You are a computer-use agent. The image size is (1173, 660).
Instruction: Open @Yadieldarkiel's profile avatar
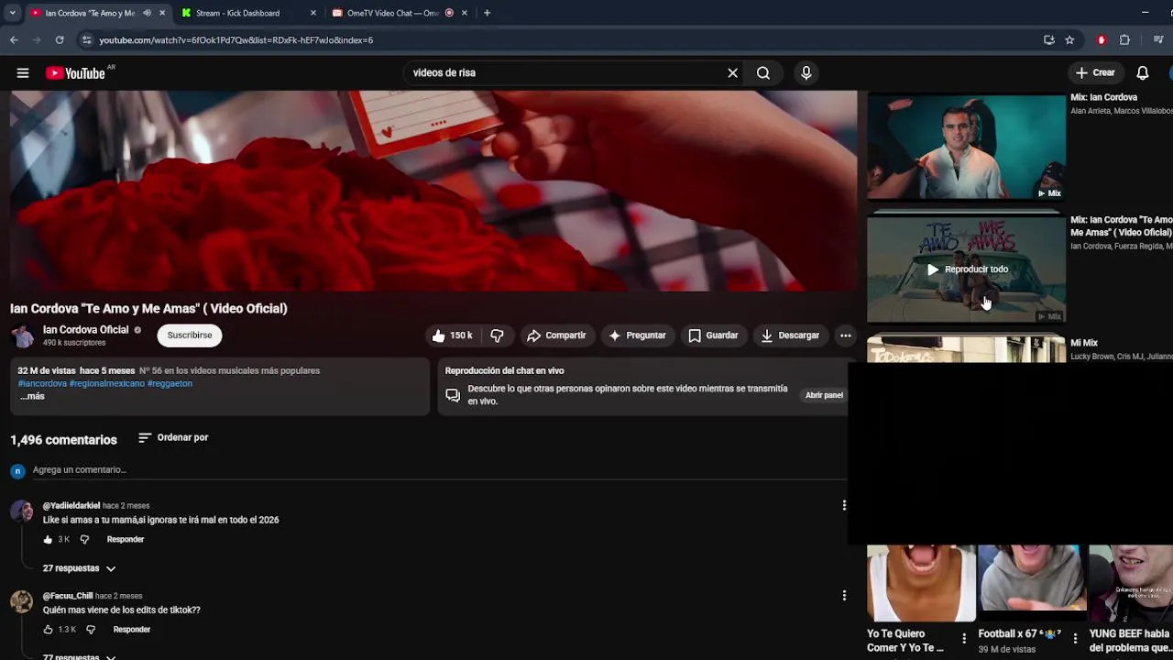21,511
